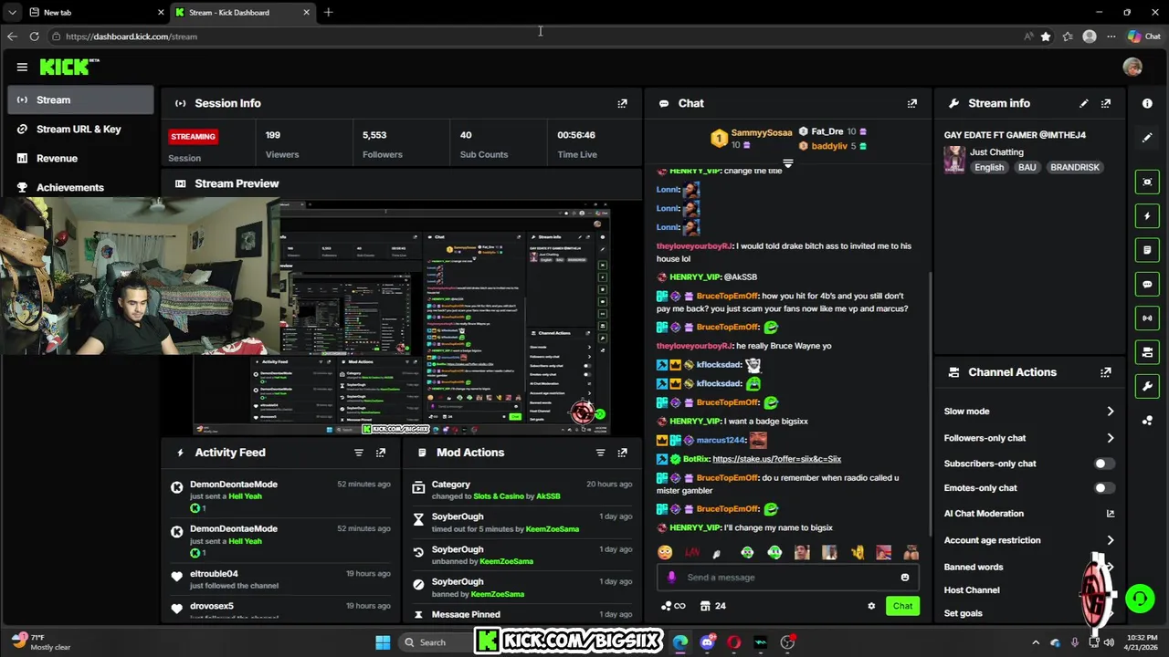Click the English language tag

click(x=989, y=168)
